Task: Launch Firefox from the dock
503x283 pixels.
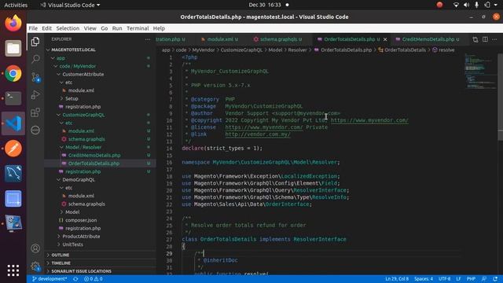Action: (13, 23)
